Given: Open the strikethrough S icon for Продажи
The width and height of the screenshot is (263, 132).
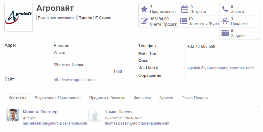Looking at the screenshot, I should pos(225,21).
